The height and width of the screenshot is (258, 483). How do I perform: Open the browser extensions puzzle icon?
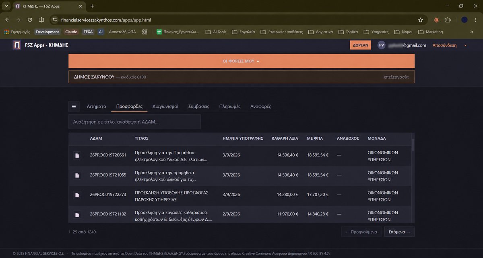448,20
